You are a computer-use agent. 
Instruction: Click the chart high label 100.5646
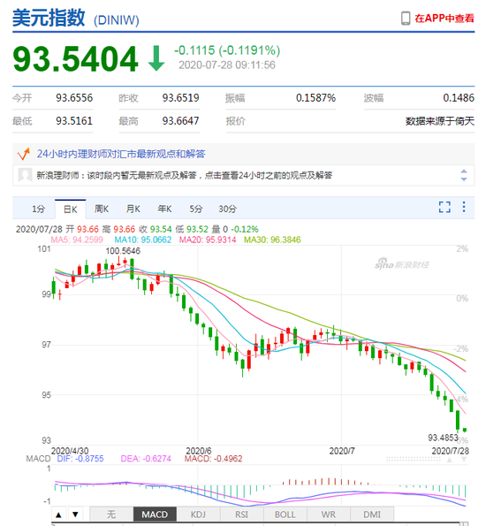(x=123, y=251)
